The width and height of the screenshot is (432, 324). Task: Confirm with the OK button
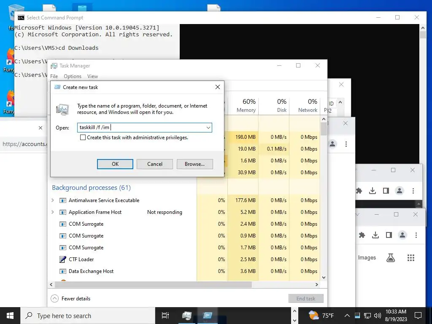pyautogui.click(x=115, y=164)
